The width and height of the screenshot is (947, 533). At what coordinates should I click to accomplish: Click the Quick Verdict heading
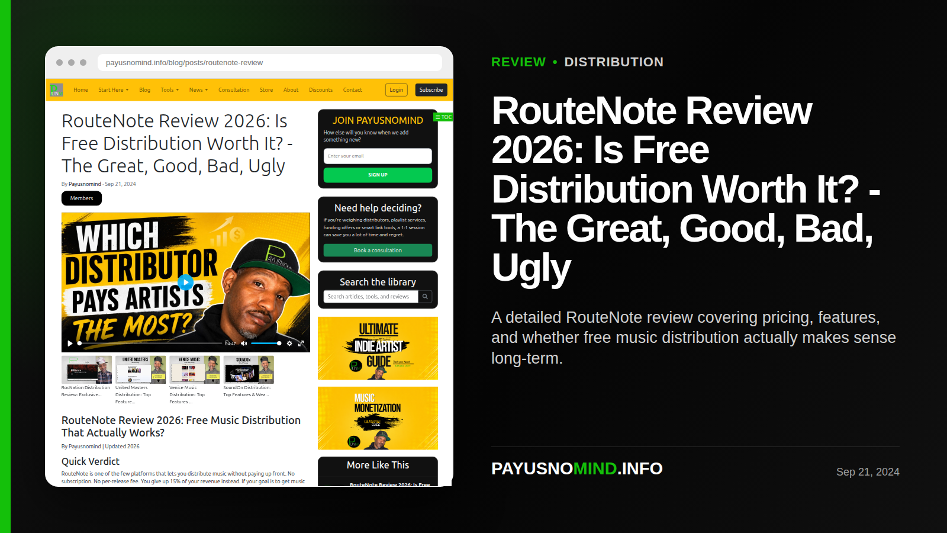tap(91, 461)
